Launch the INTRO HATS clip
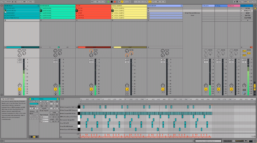The image size is (257, 143). (5, 8)
